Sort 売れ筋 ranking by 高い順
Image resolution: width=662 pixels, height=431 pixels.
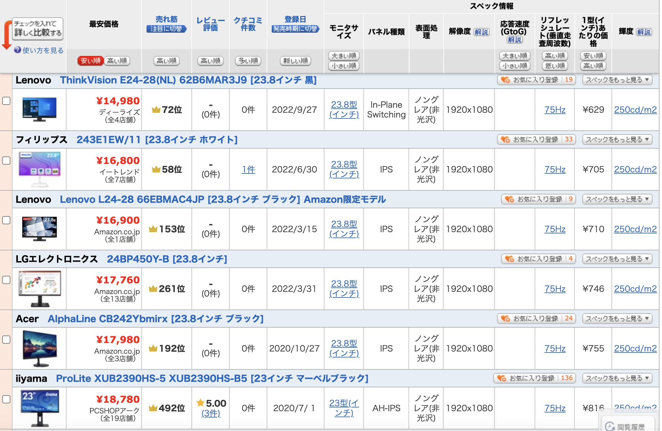[x=167, y=61]
